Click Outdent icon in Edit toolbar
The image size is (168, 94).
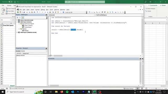point(105,12)
